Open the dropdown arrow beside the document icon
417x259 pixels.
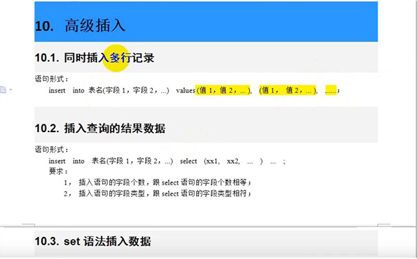11,89
